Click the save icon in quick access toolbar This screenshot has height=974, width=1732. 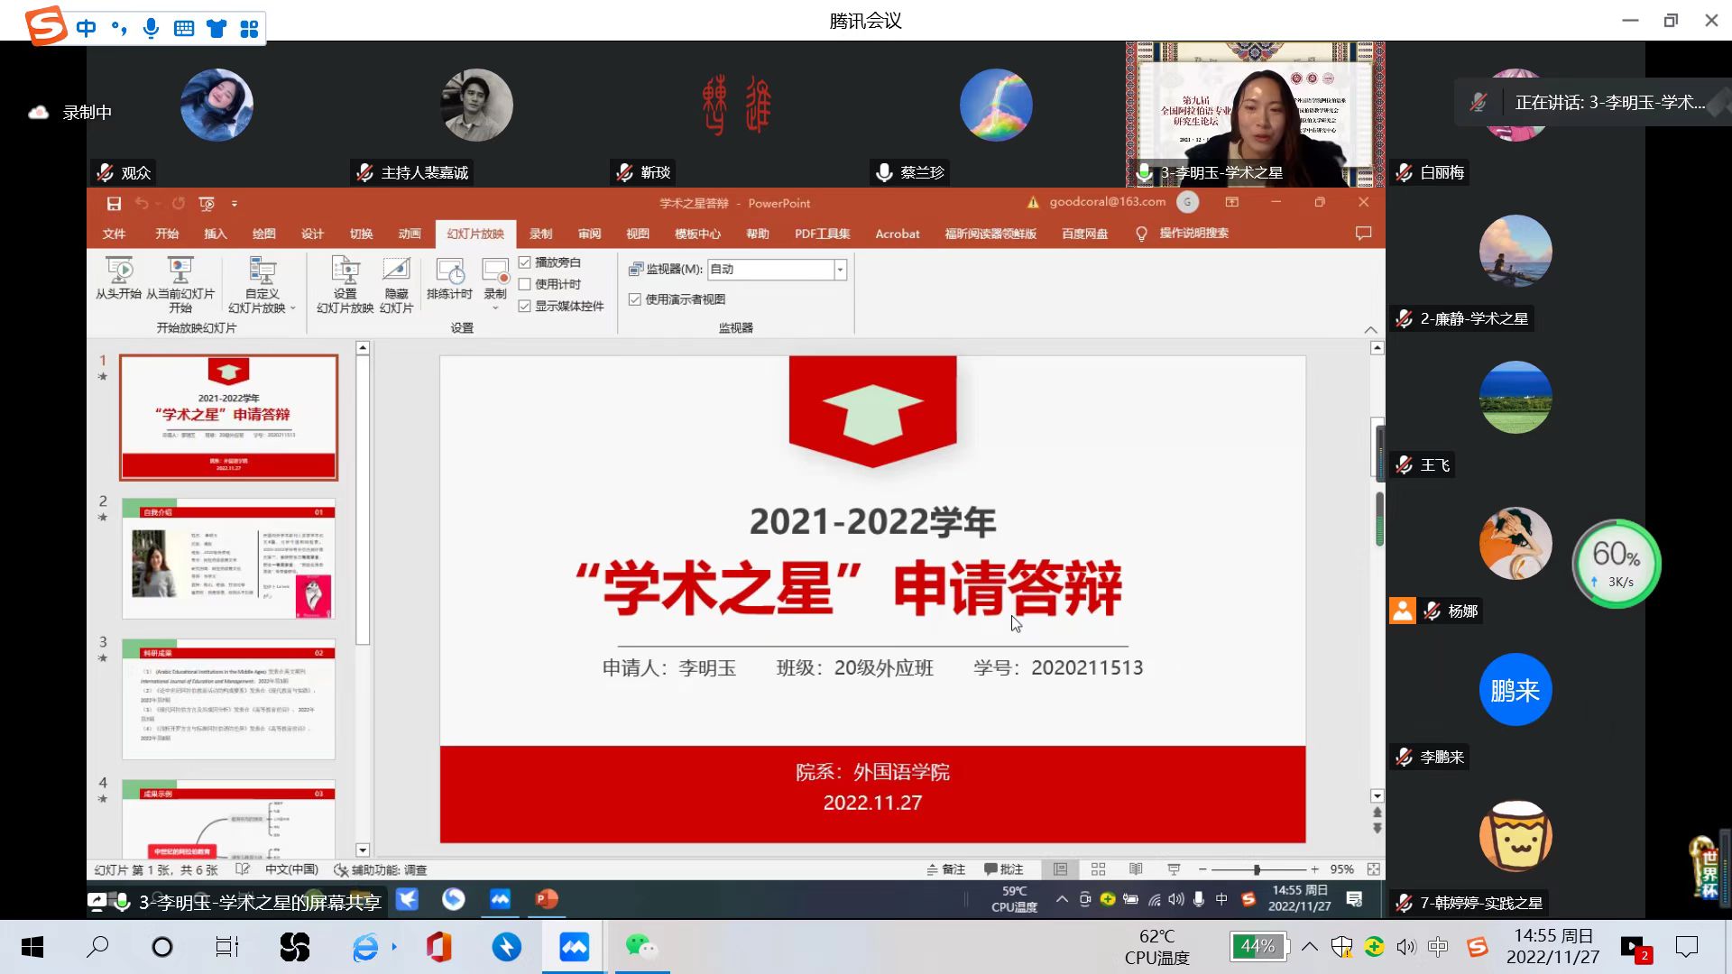tap(114, 204)
